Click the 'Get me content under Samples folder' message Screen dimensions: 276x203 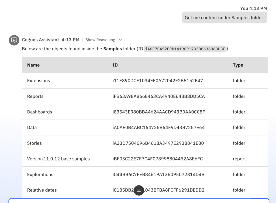pos(224,17)
